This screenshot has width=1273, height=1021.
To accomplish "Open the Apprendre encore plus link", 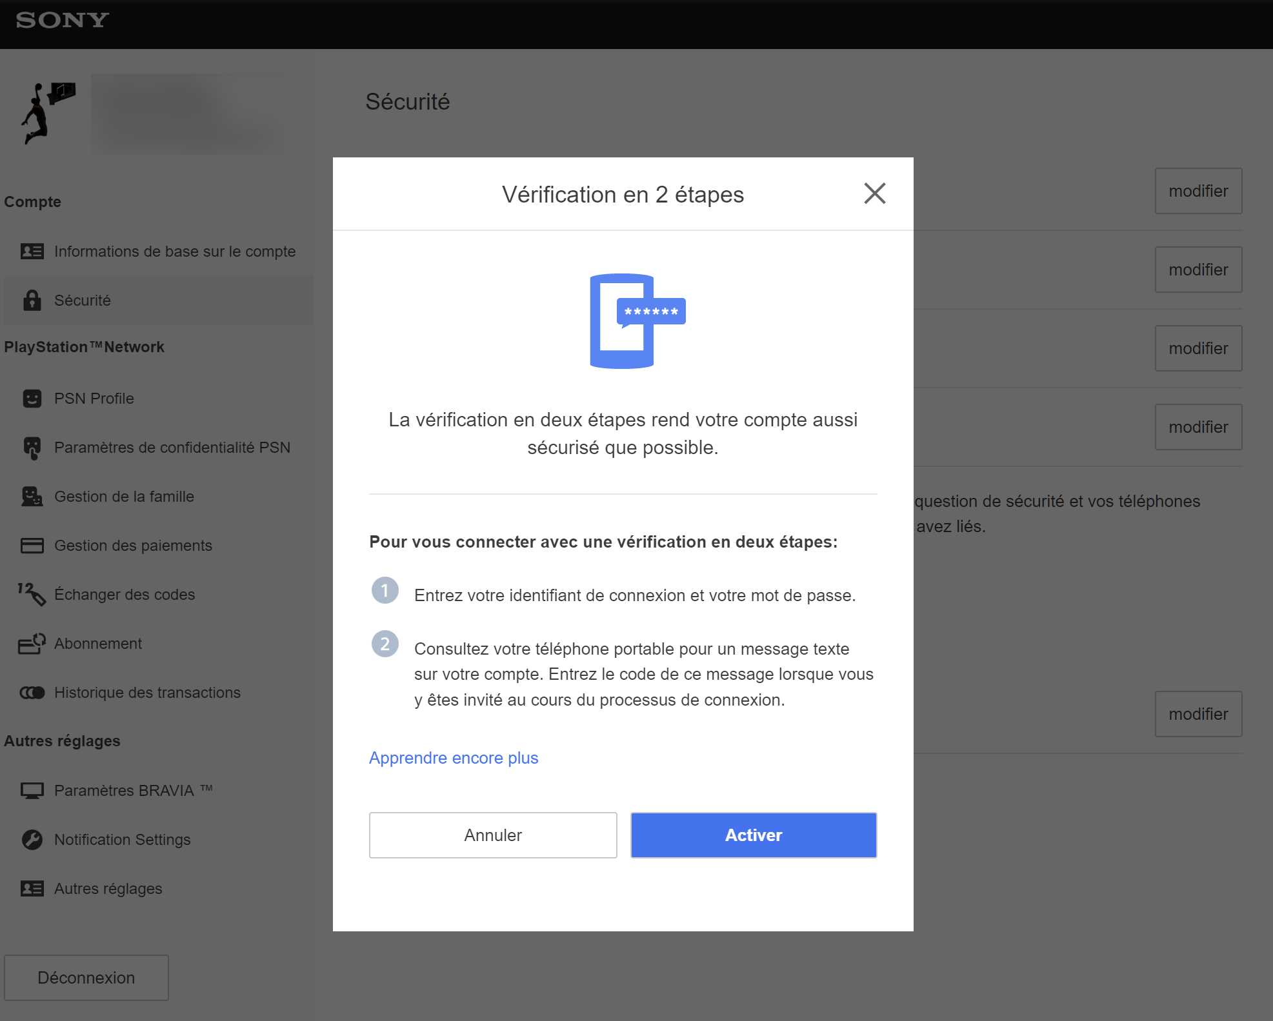I will pos(454,757).
